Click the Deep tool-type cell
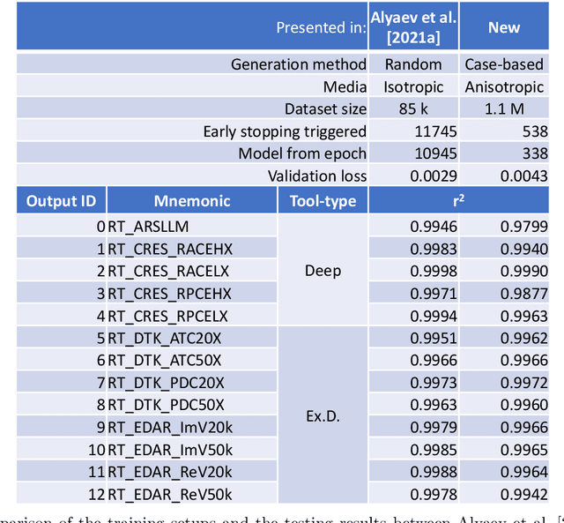 click(323, 271)
